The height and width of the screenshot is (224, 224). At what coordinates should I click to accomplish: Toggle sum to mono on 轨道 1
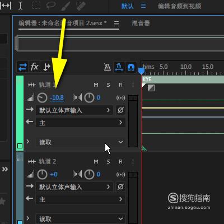(x=120, y=98)
